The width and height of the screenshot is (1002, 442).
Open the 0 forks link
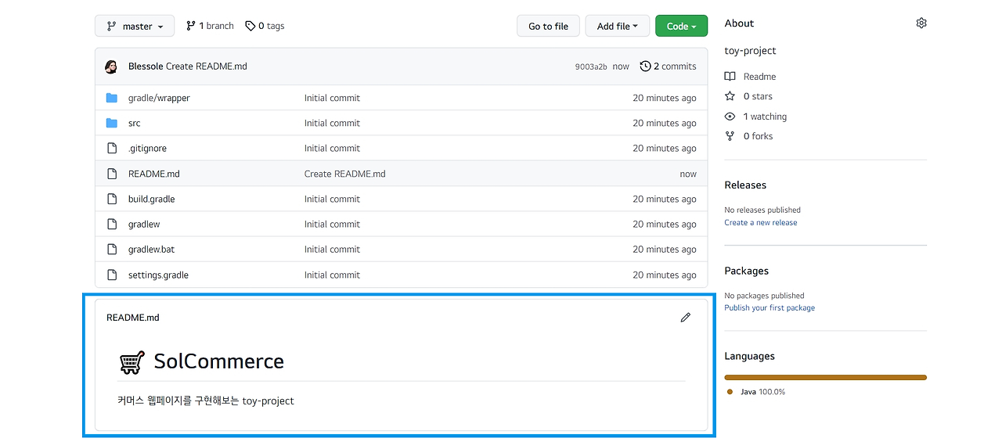point(758,136)
